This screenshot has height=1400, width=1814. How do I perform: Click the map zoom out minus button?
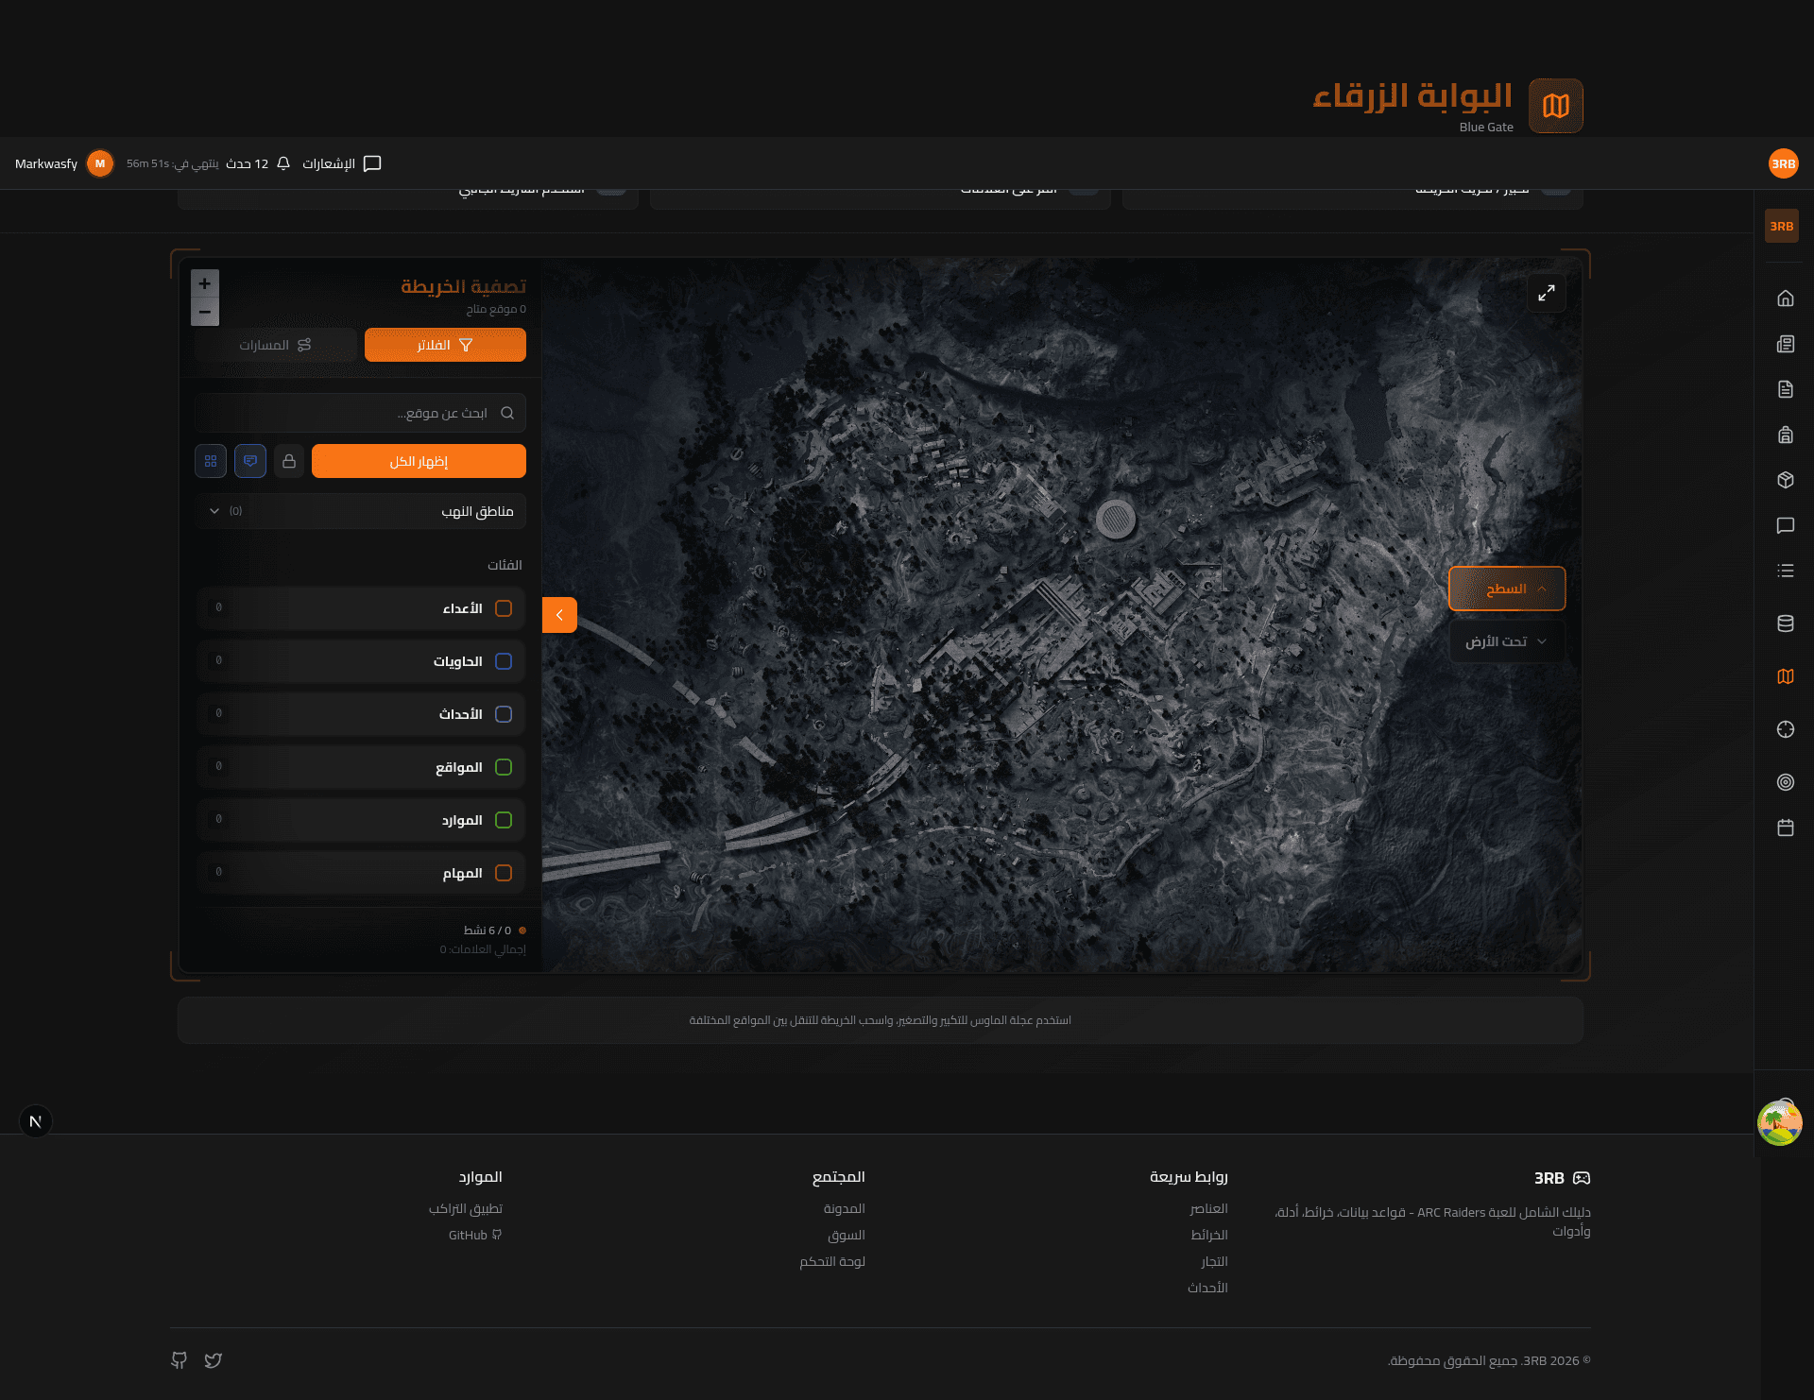204,312
